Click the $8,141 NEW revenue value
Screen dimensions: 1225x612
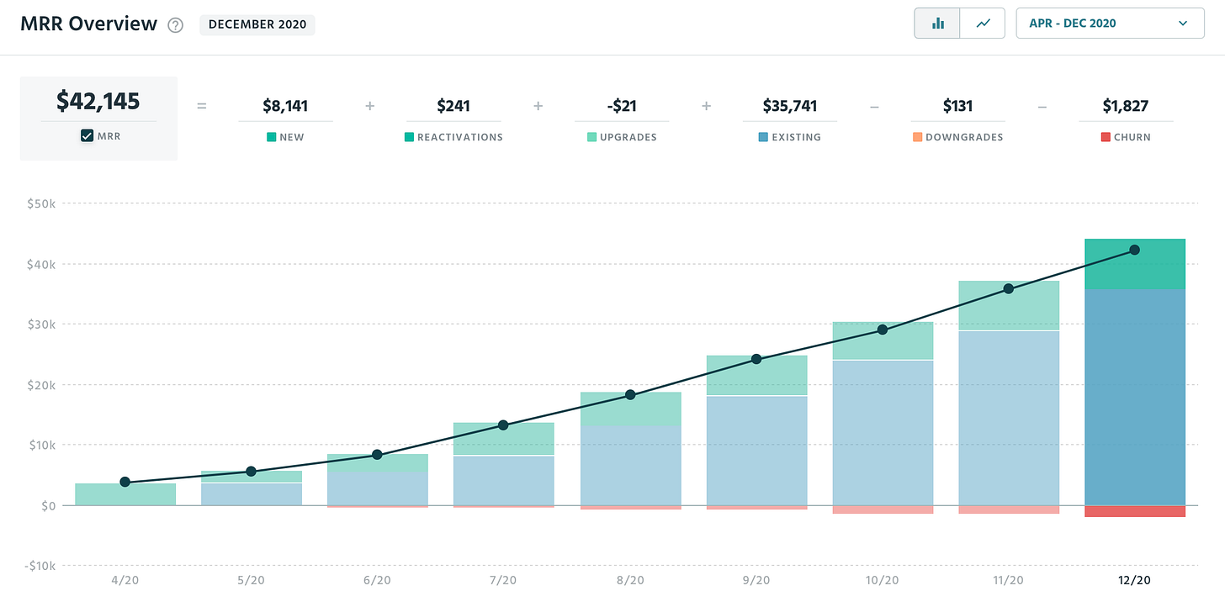click(x=286, y=106)
